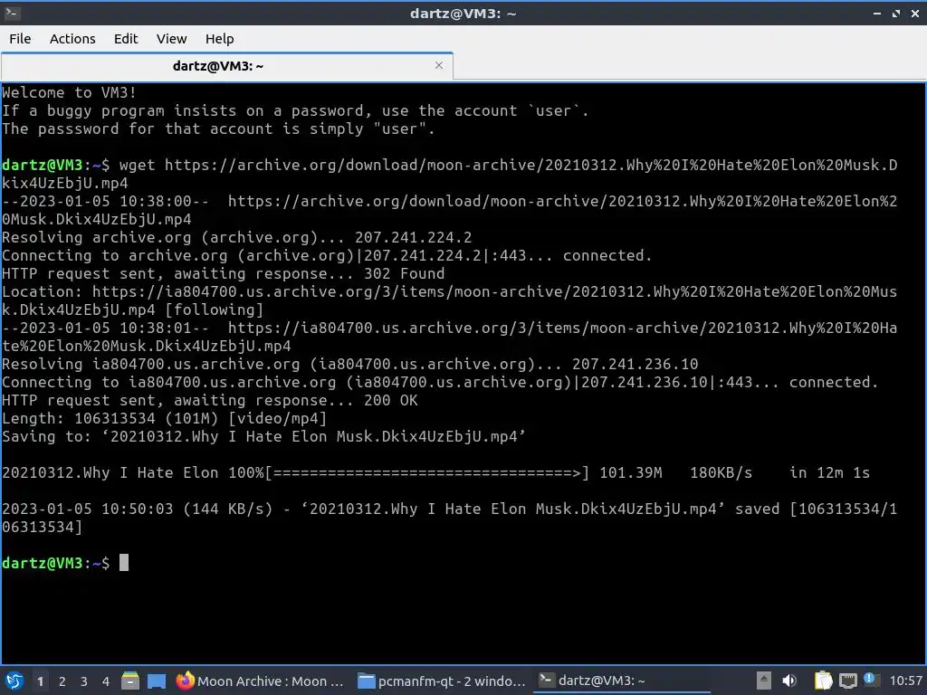
Task: Open the Help menu
Action: (219, 39)
